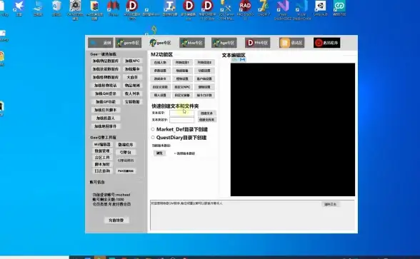Click the open file icon above the editor
The width and height of the screenshot is (420, 259).
[x=235, y=60]
